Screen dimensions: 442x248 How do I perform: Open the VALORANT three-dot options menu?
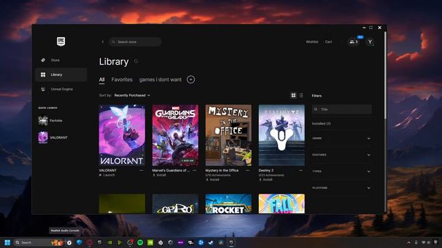(x=141, y=170)
